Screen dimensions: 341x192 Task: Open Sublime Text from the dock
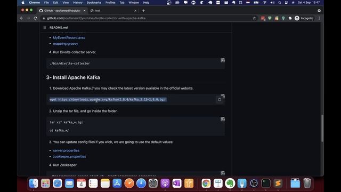click(x=278, y=183)
